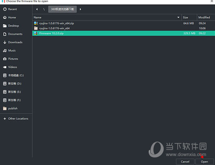The image size is (215, 165).
Task: Dismiss the dialog with Cancel
Action: click(185, 162)
